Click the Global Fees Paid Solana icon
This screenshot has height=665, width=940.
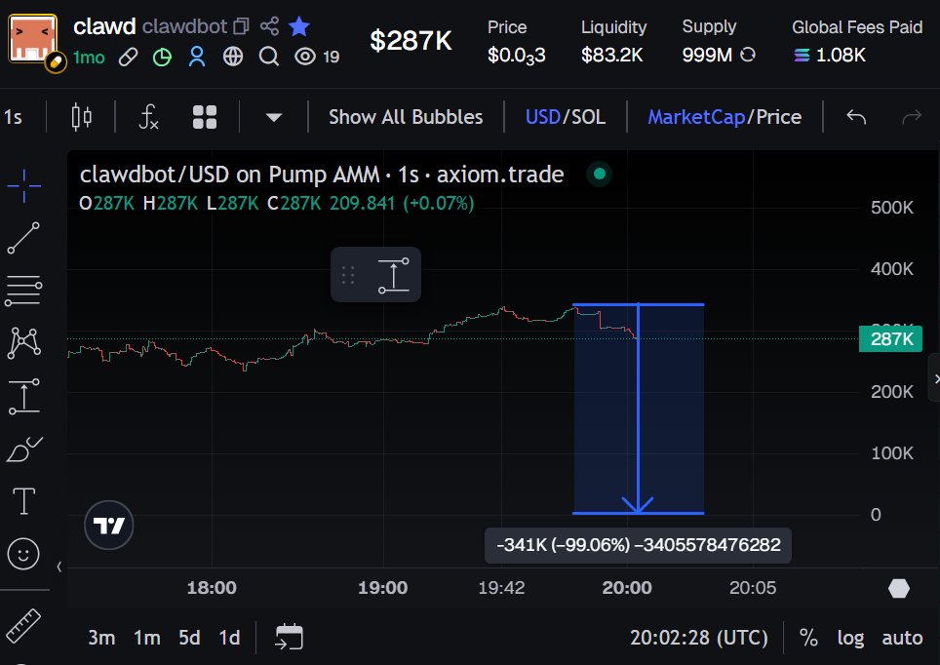802,56
